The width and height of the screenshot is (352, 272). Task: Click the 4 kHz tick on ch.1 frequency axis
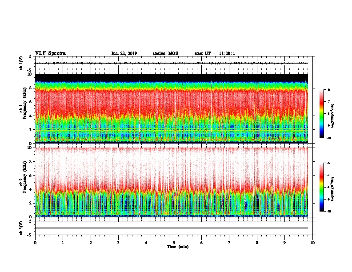[31, 116]
